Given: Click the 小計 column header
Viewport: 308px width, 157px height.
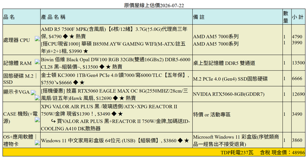Looking at the screenshot, I should point(298,17).
